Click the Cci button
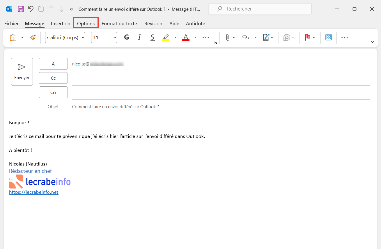Screen dimensions: 381x249 [53, 92]
